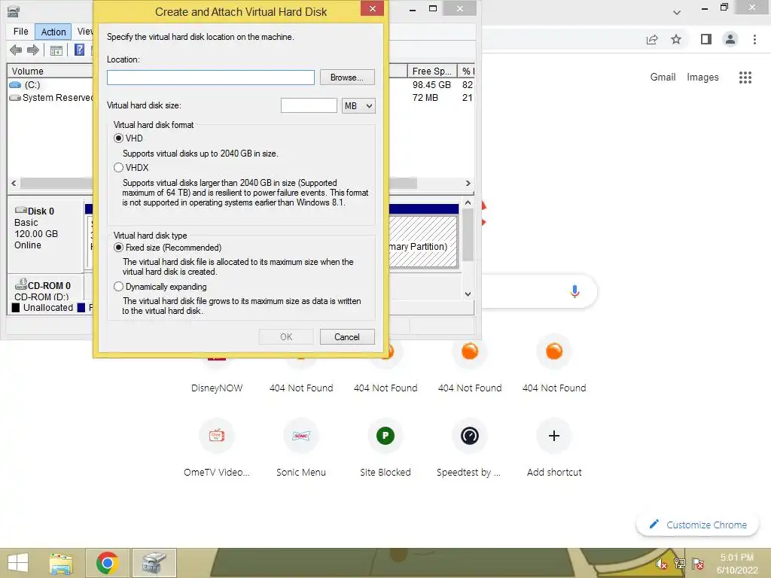Open the last 404 Not Found shortcut
The image size is (771, 578).
(554, 351)
